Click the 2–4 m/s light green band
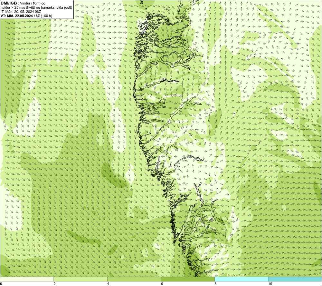The image size is (322, 286). pyautogui.click(x=80, y=279)
